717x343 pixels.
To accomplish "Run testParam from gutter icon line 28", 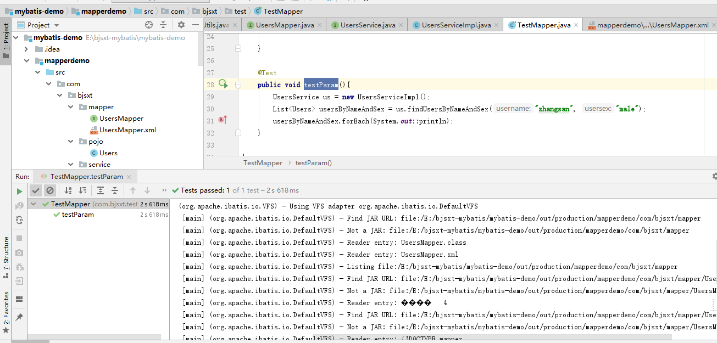I will tap(223, 84).
